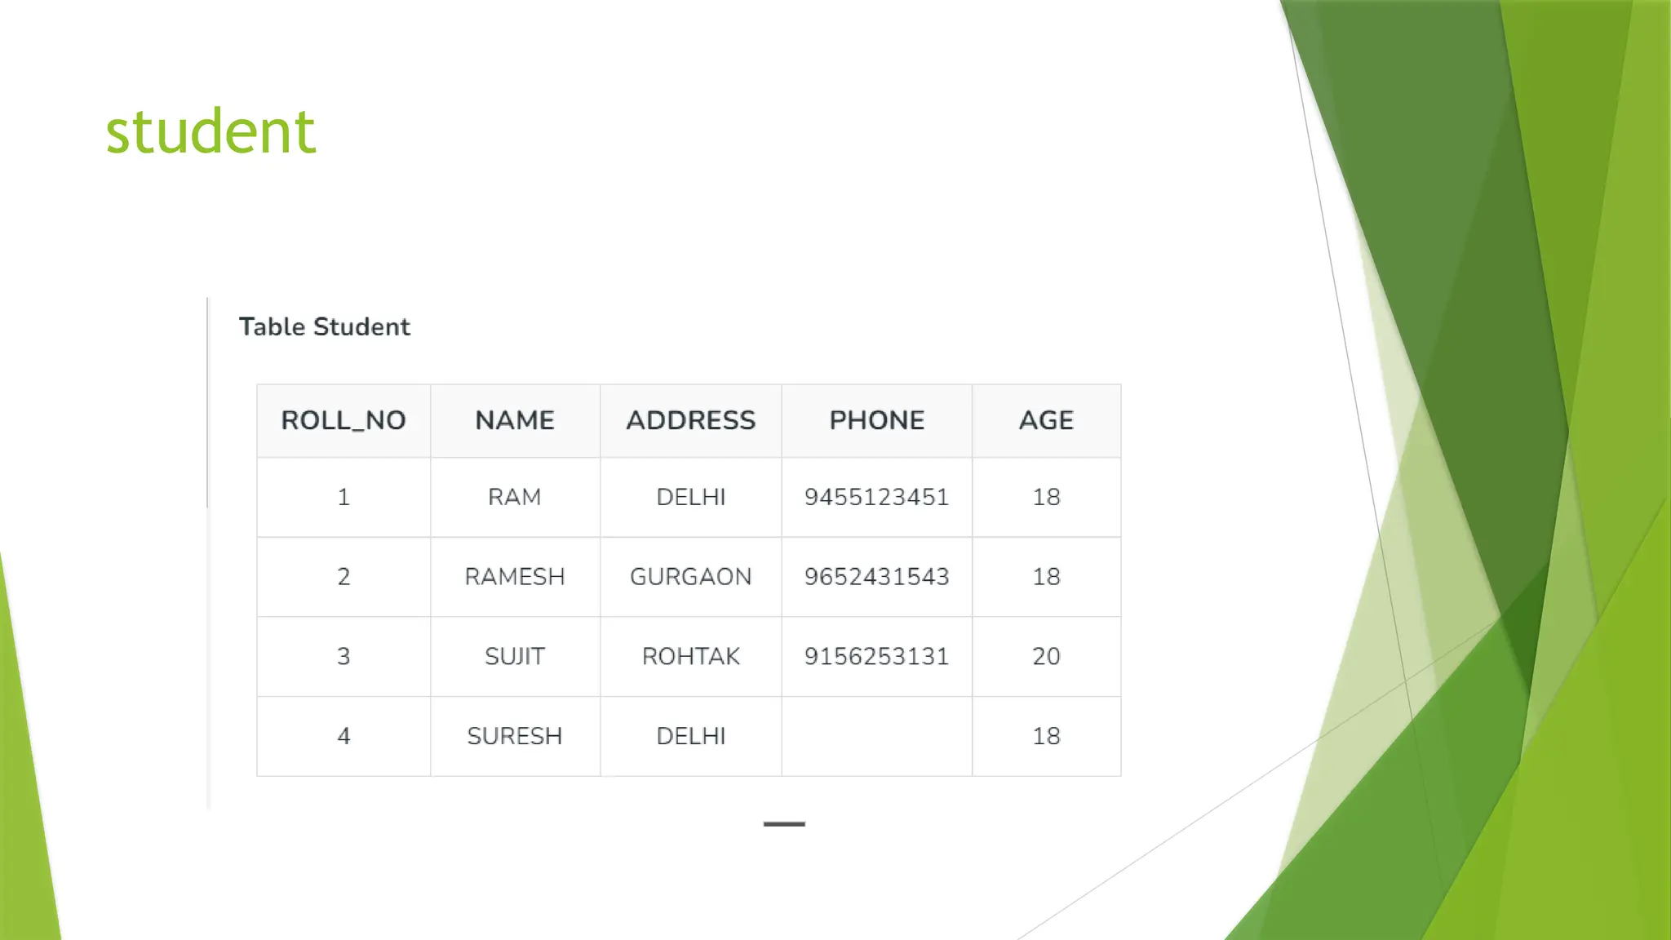The image size is (1671, 940).
Task: Select the ADDRESS column header
Action: click(x=690, y=420)
